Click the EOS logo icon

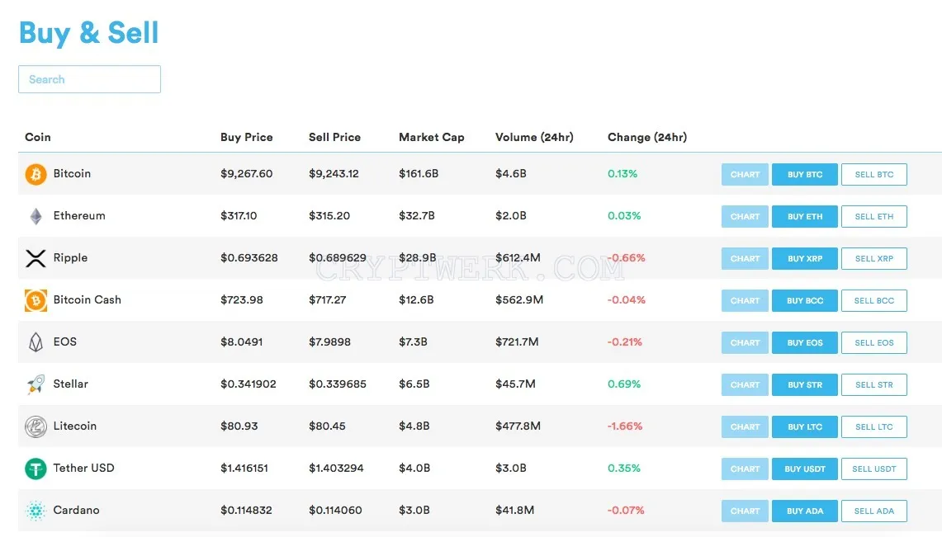click(x=36, y=342)
